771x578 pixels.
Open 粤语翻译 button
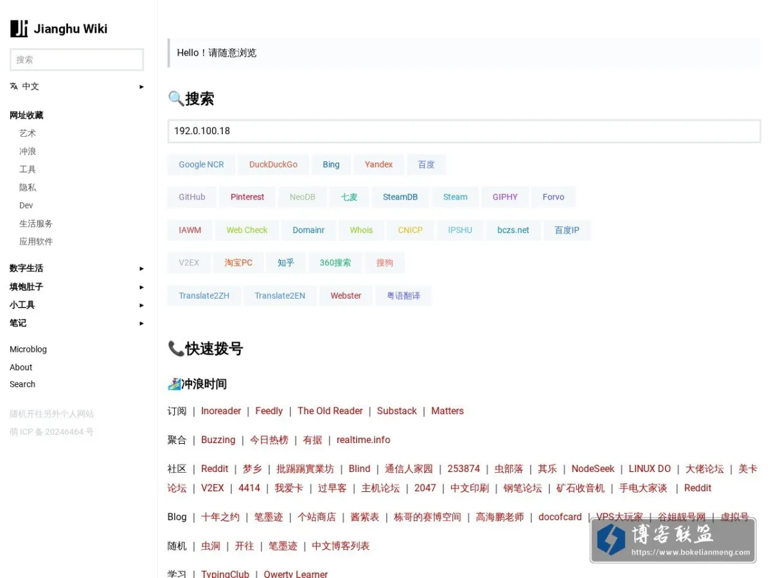pyautogui.click(x=403, y=295)
